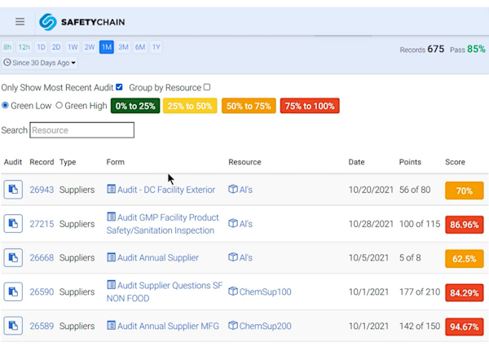Click the SafetyChain logo

pyautogui.click(x=82, y=22)
